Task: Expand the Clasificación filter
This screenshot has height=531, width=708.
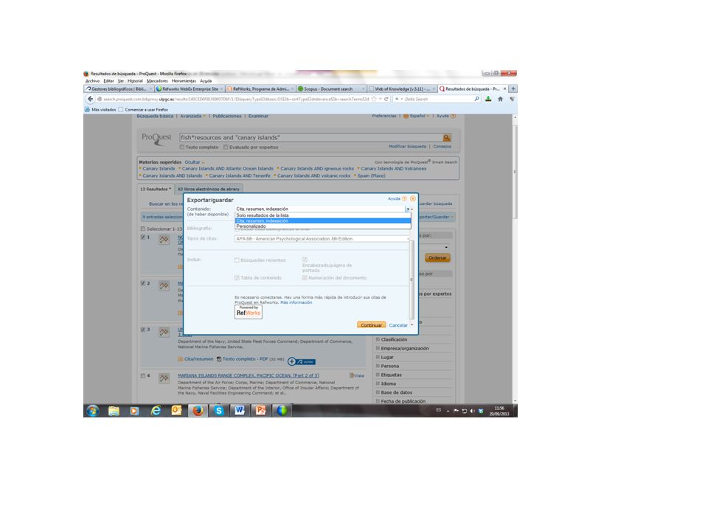Action: (x=392, y=339)
